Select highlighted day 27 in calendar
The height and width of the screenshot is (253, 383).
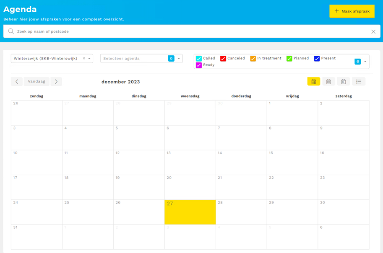pyautogui.click(x=190, y=212)
